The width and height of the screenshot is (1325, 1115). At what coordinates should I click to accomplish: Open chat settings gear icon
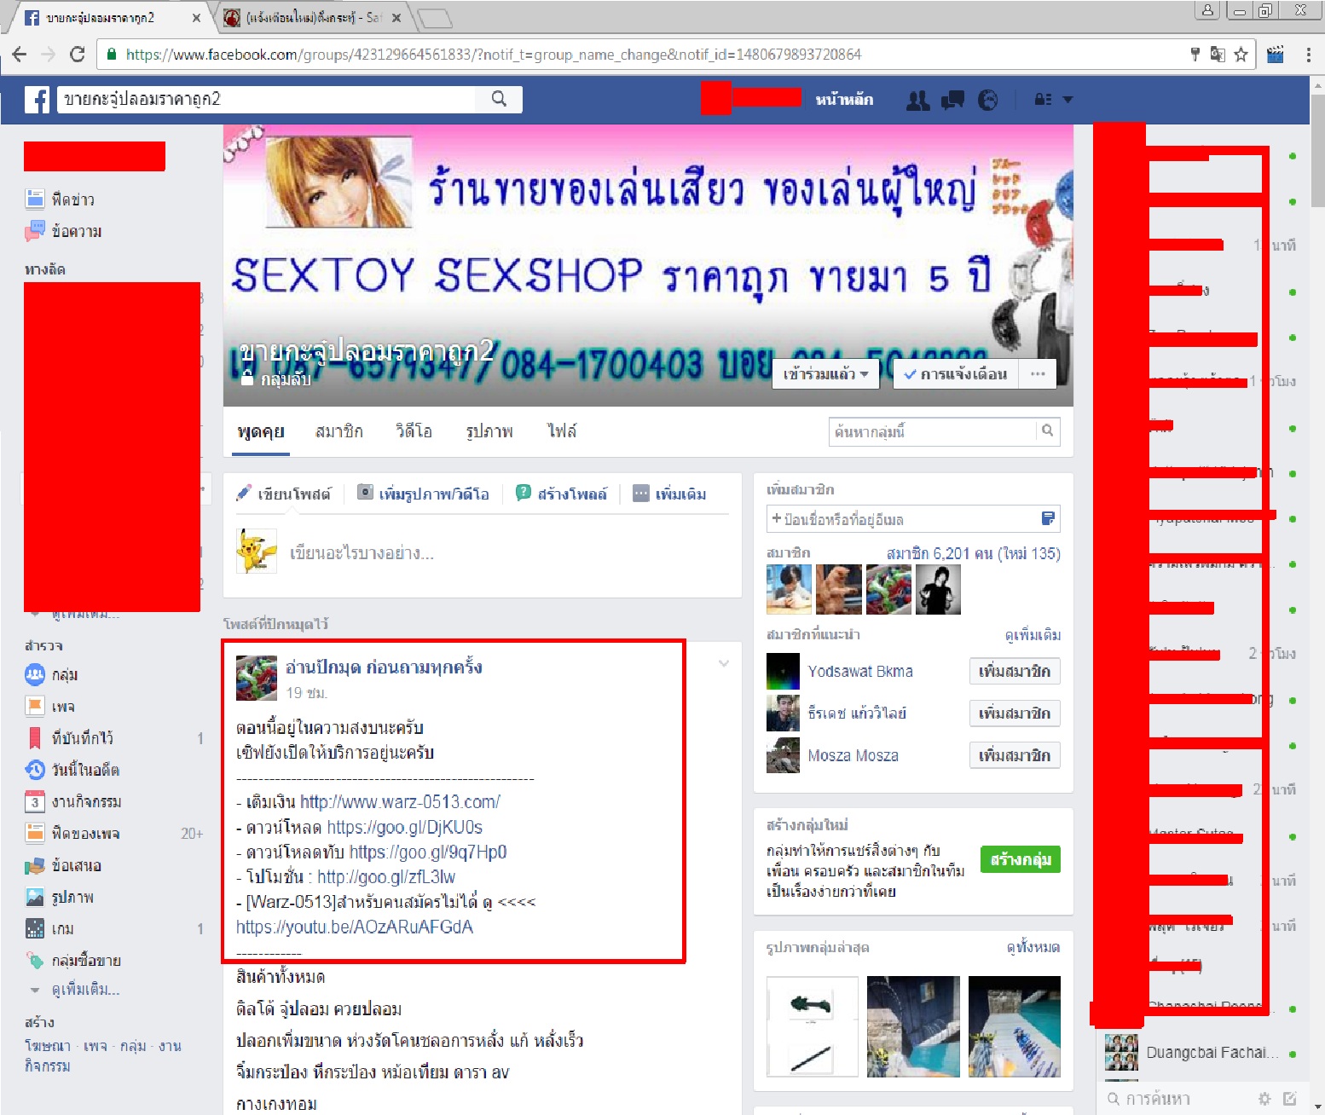1264,1099
